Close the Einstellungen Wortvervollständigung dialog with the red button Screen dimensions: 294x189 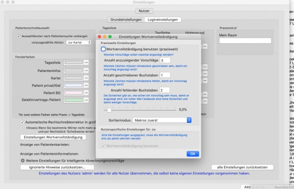tap(99, 37)
